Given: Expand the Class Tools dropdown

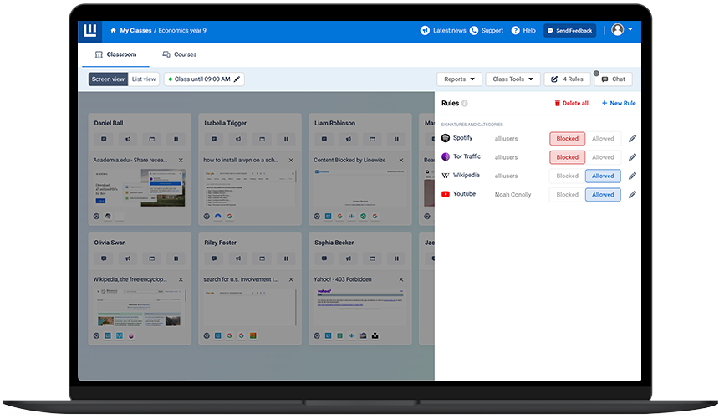Looking at the screenshot, I should (x=512, y=79).
